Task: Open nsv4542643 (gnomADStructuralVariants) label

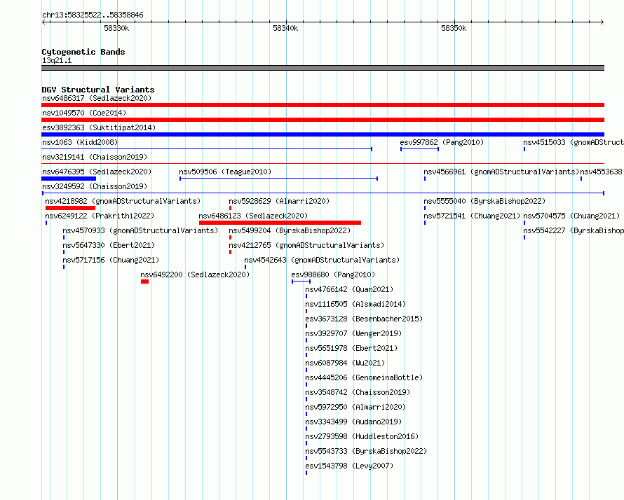Action: (322, 260)
